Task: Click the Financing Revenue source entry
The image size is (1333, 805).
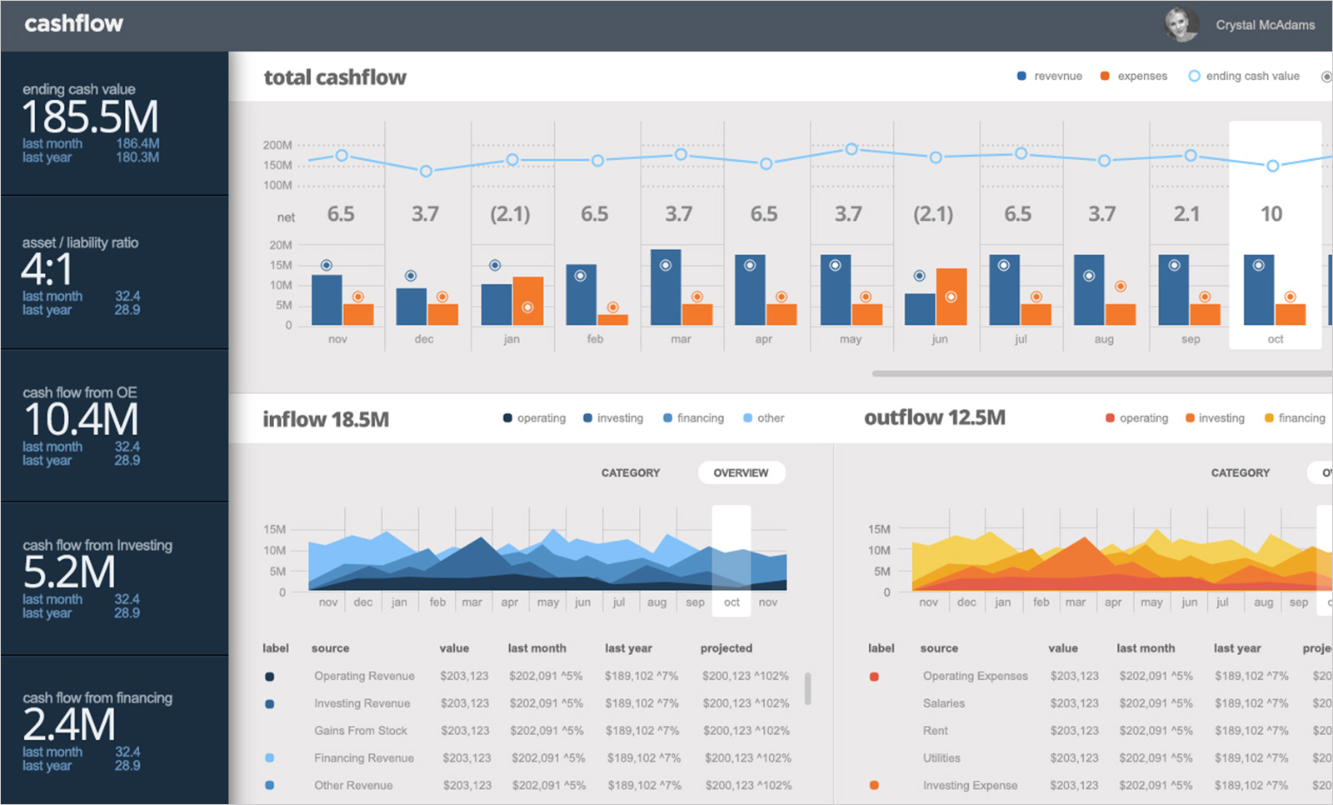Action: (x=364, y=757)
